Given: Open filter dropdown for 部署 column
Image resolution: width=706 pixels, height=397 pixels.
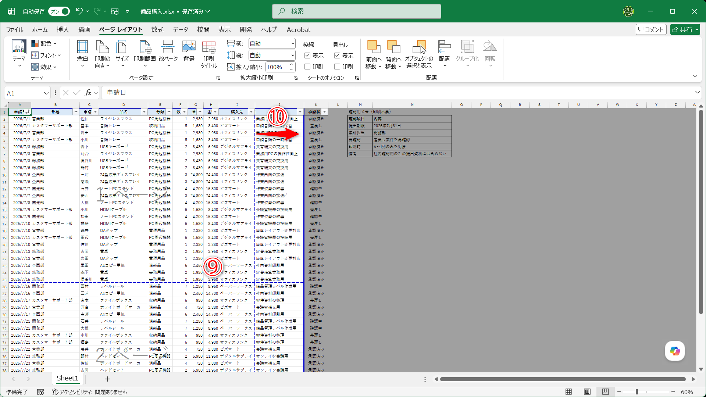Looking at the screenshot, I should (x=76, y=112).
